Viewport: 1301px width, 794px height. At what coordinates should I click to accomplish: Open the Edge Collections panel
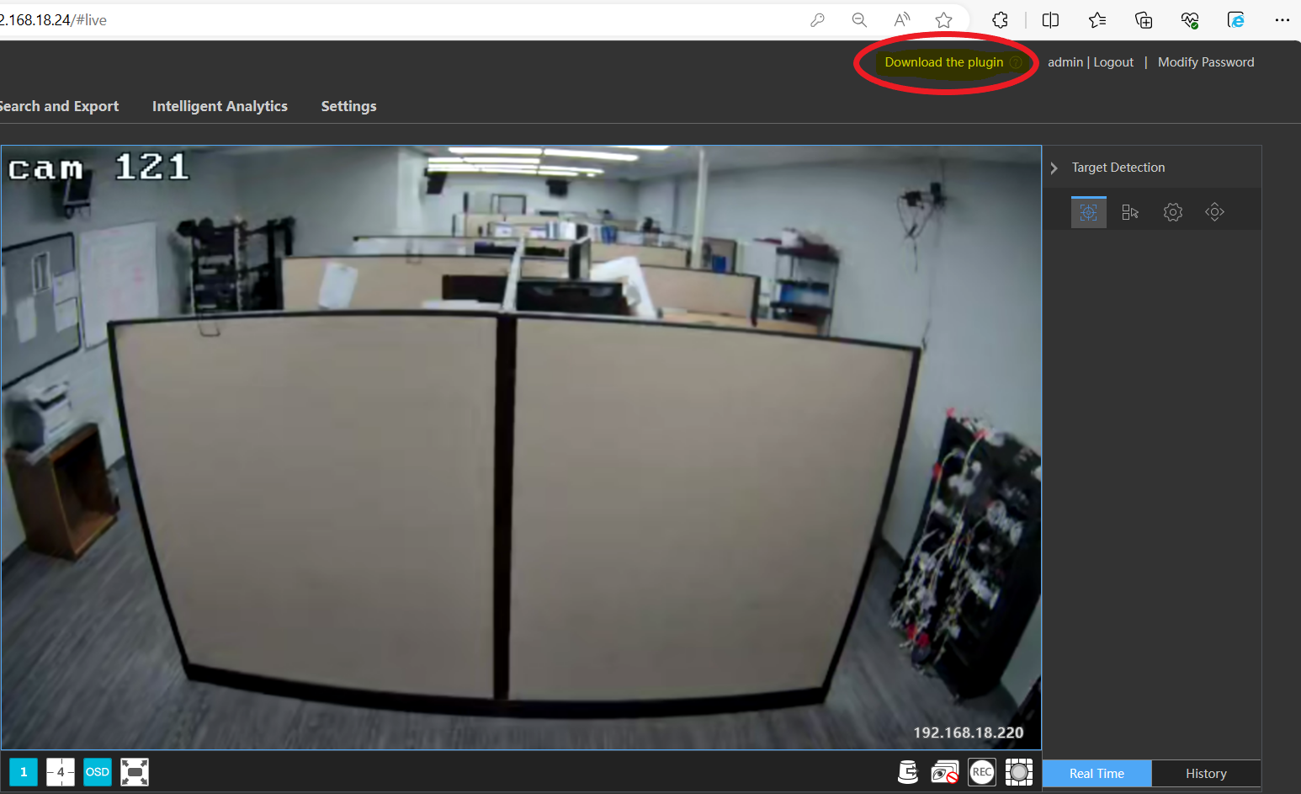click(1144, 19)
